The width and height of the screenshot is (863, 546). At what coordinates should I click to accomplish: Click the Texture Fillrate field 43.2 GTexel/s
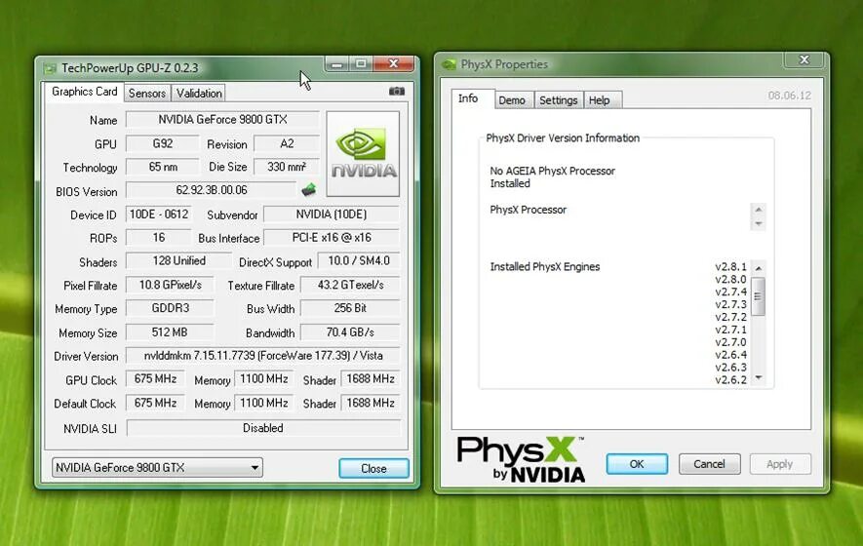351,285
